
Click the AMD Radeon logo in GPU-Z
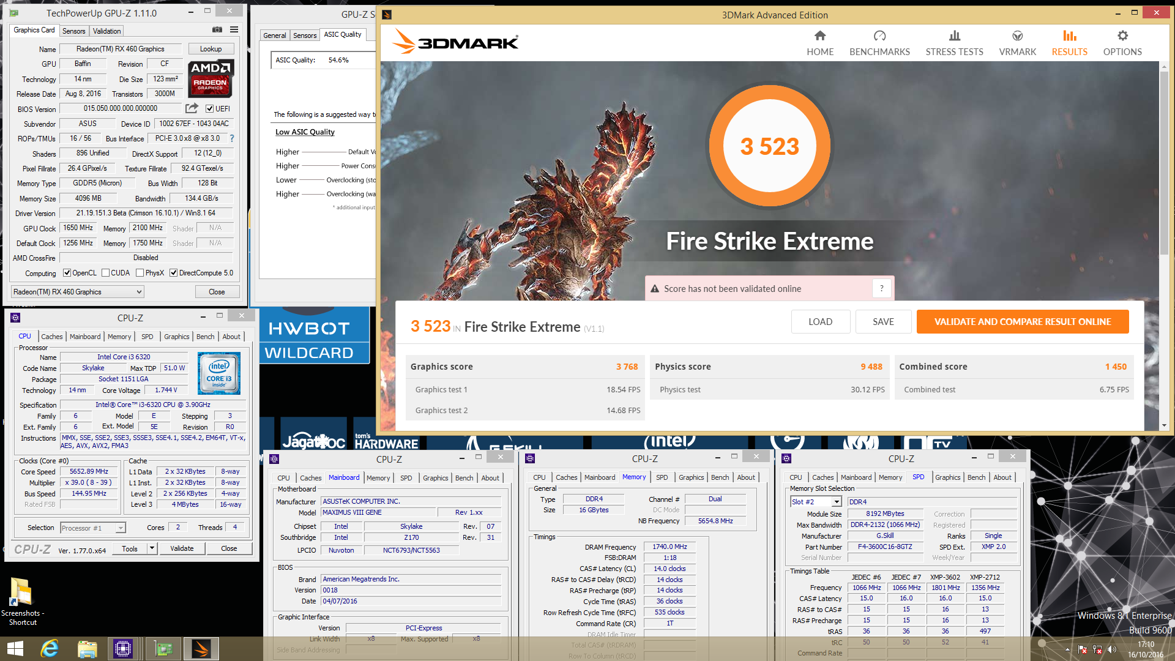[211, 78]
